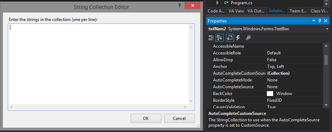332x132 pixels.
Task: Click the Categorized view icon in Properties
Action: (x=211, y=38)
